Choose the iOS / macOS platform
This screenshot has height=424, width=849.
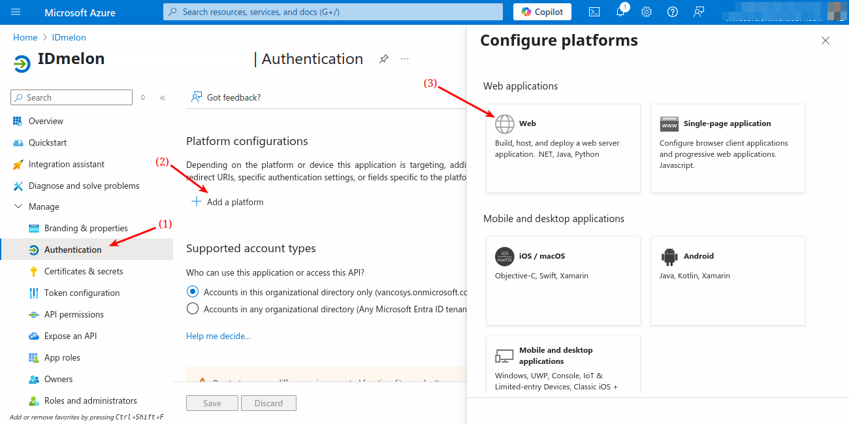coord(564,281)
